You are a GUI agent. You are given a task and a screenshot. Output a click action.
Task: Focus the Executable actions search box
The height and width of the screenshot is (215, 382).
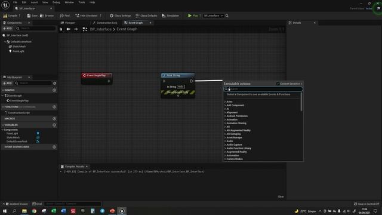point(263,89)
